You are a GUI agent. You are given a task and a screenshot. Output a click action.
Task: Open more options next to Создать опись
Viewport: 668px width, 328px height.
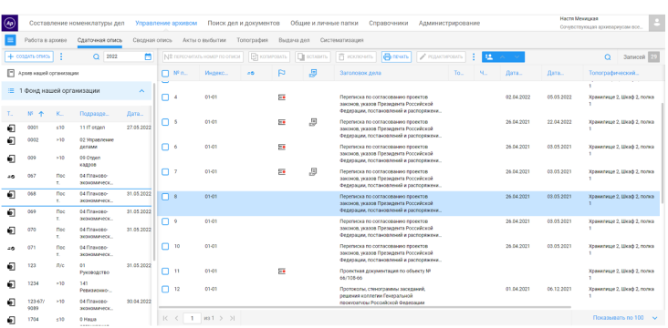tap(61, 56)
